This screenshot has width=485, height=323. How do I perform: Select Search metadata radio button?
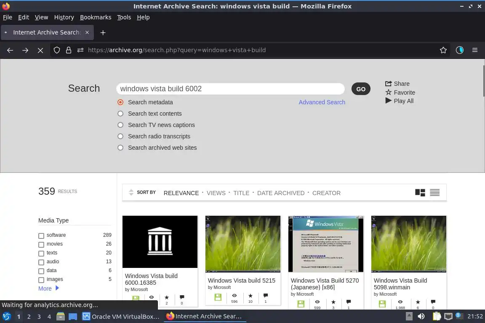click(121, 102)
